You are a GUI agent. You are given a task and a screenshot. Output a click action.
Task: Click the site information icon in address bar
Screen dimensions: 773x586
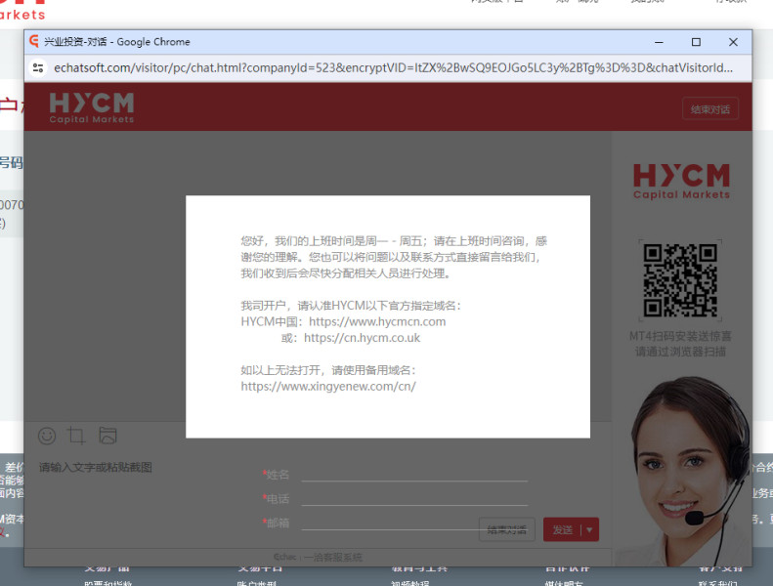point(38,68)
